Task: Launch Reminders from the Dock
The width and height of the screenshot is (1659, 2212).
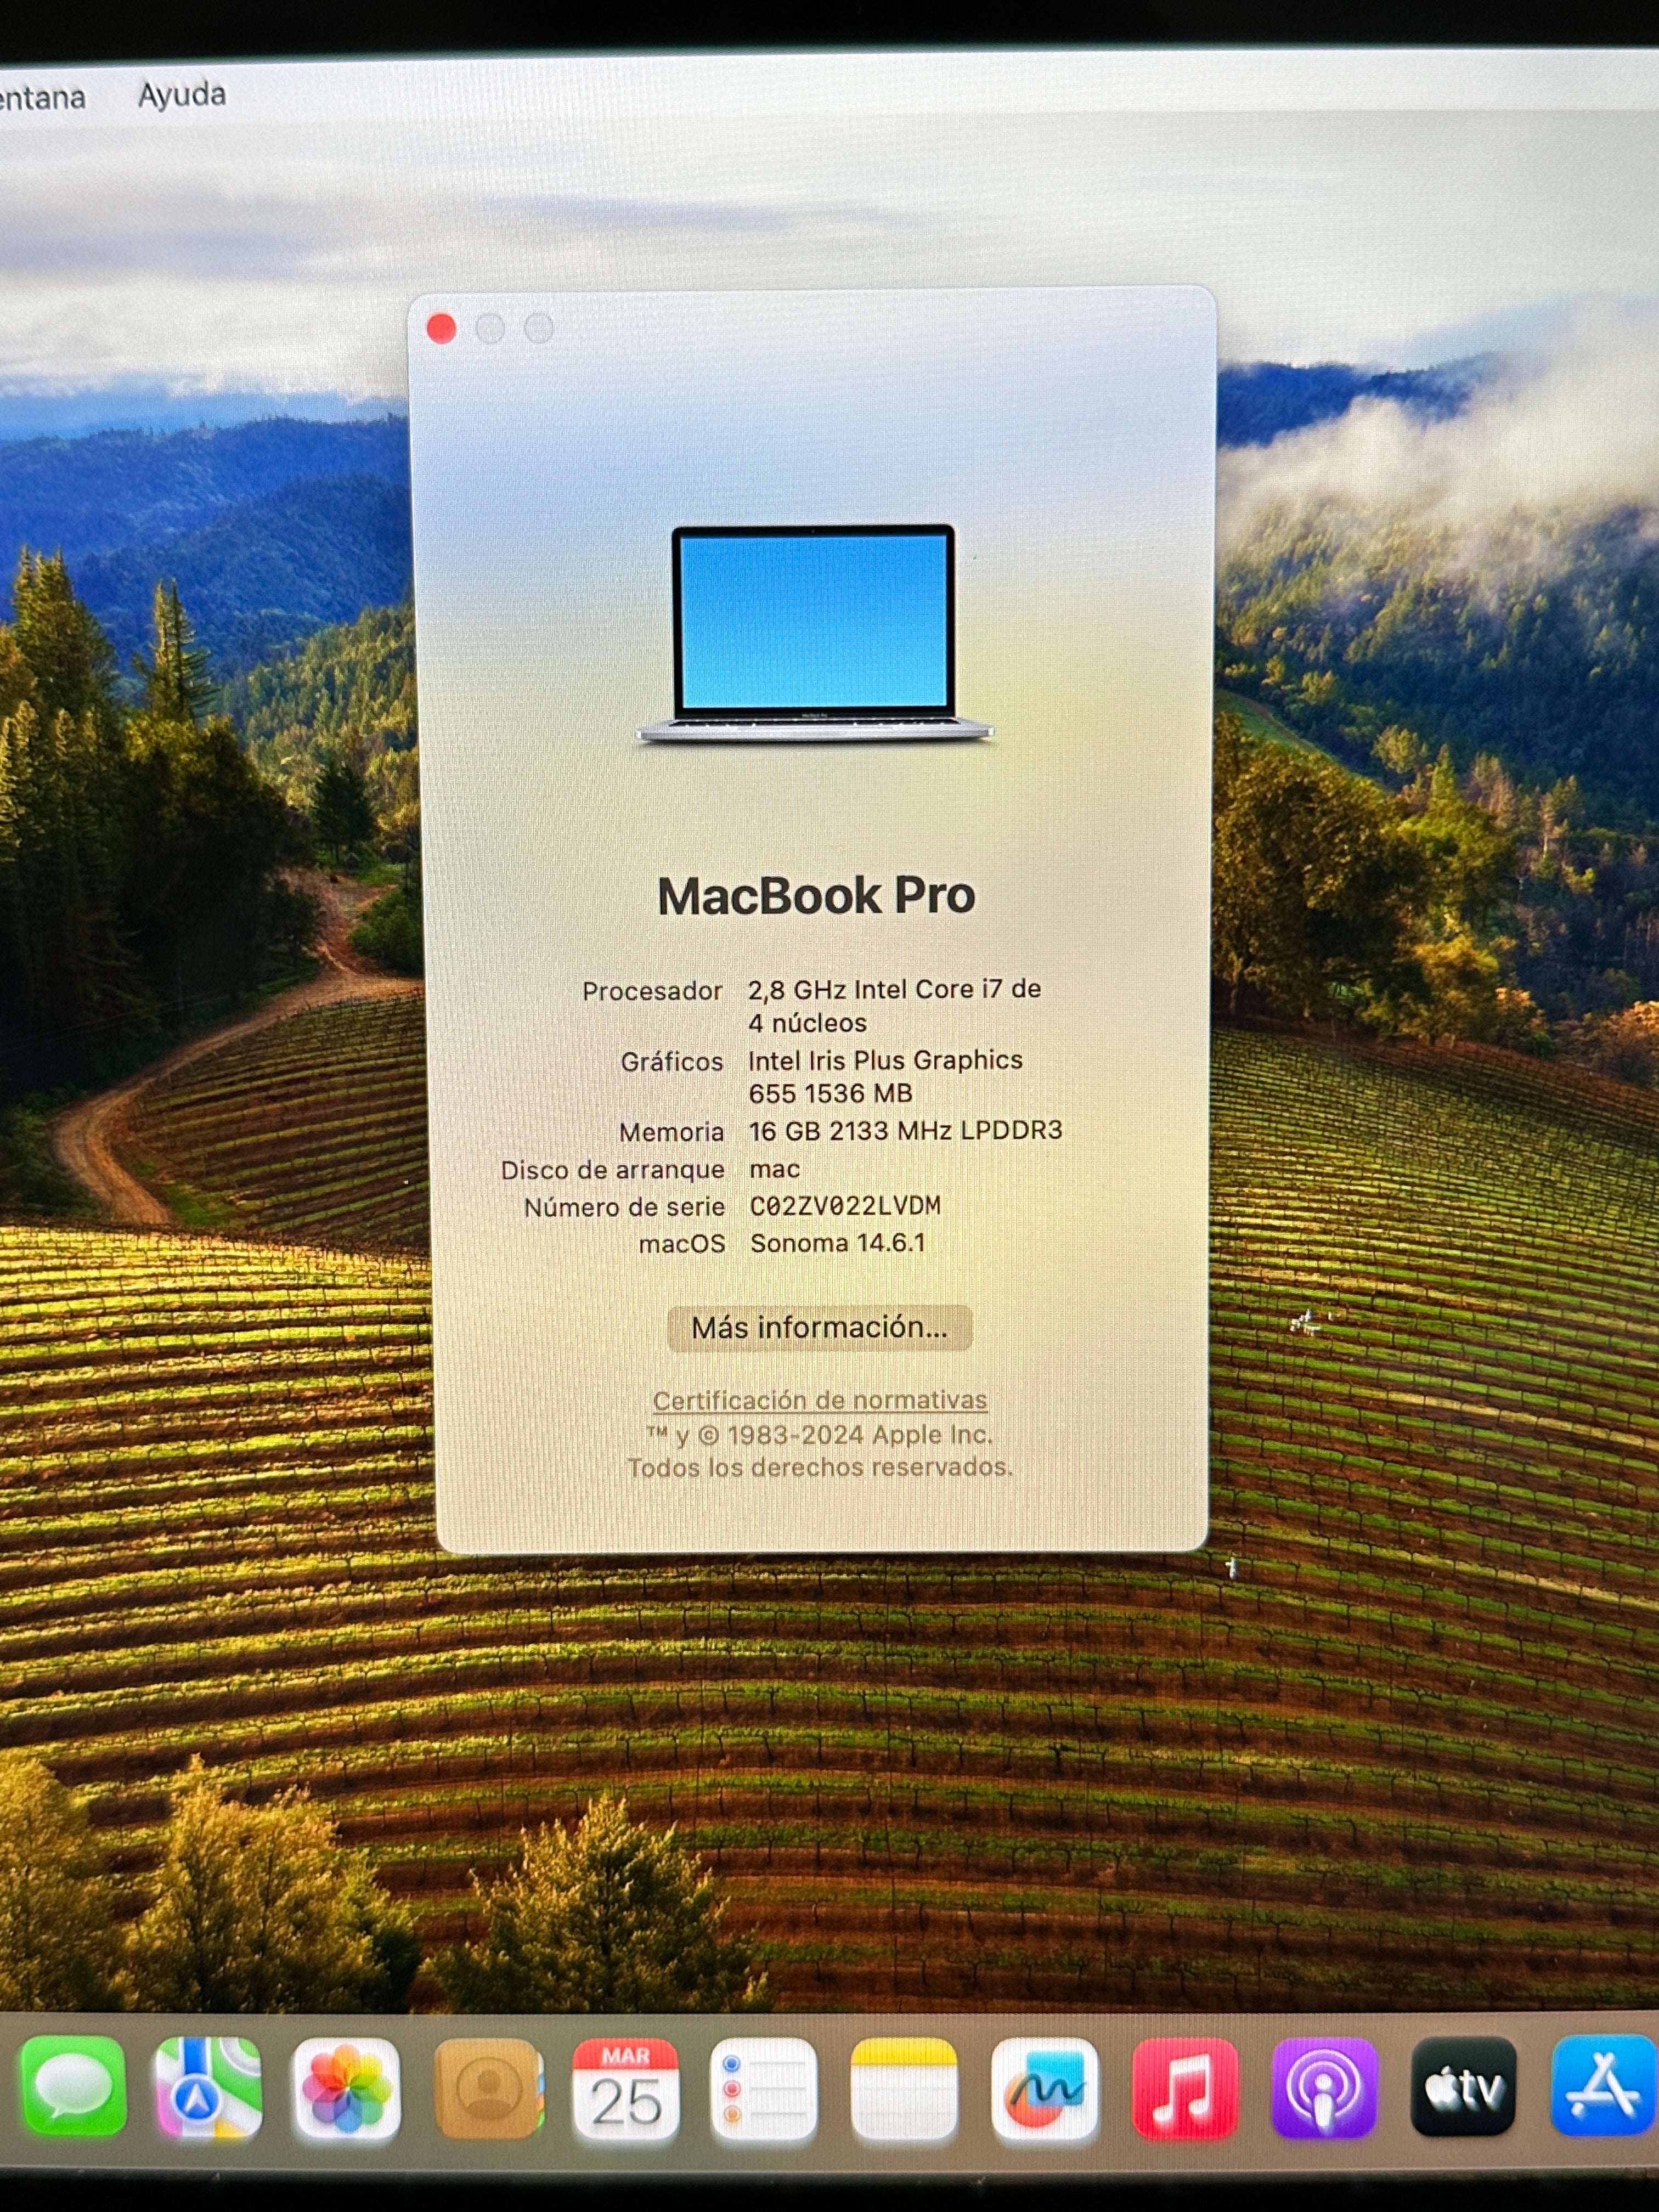Action: [764, 2089]
